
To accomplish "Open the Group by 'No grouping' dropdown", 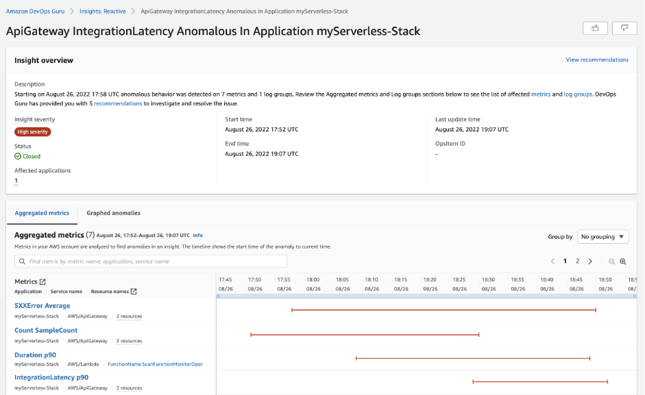I will [x=603, y=236].
